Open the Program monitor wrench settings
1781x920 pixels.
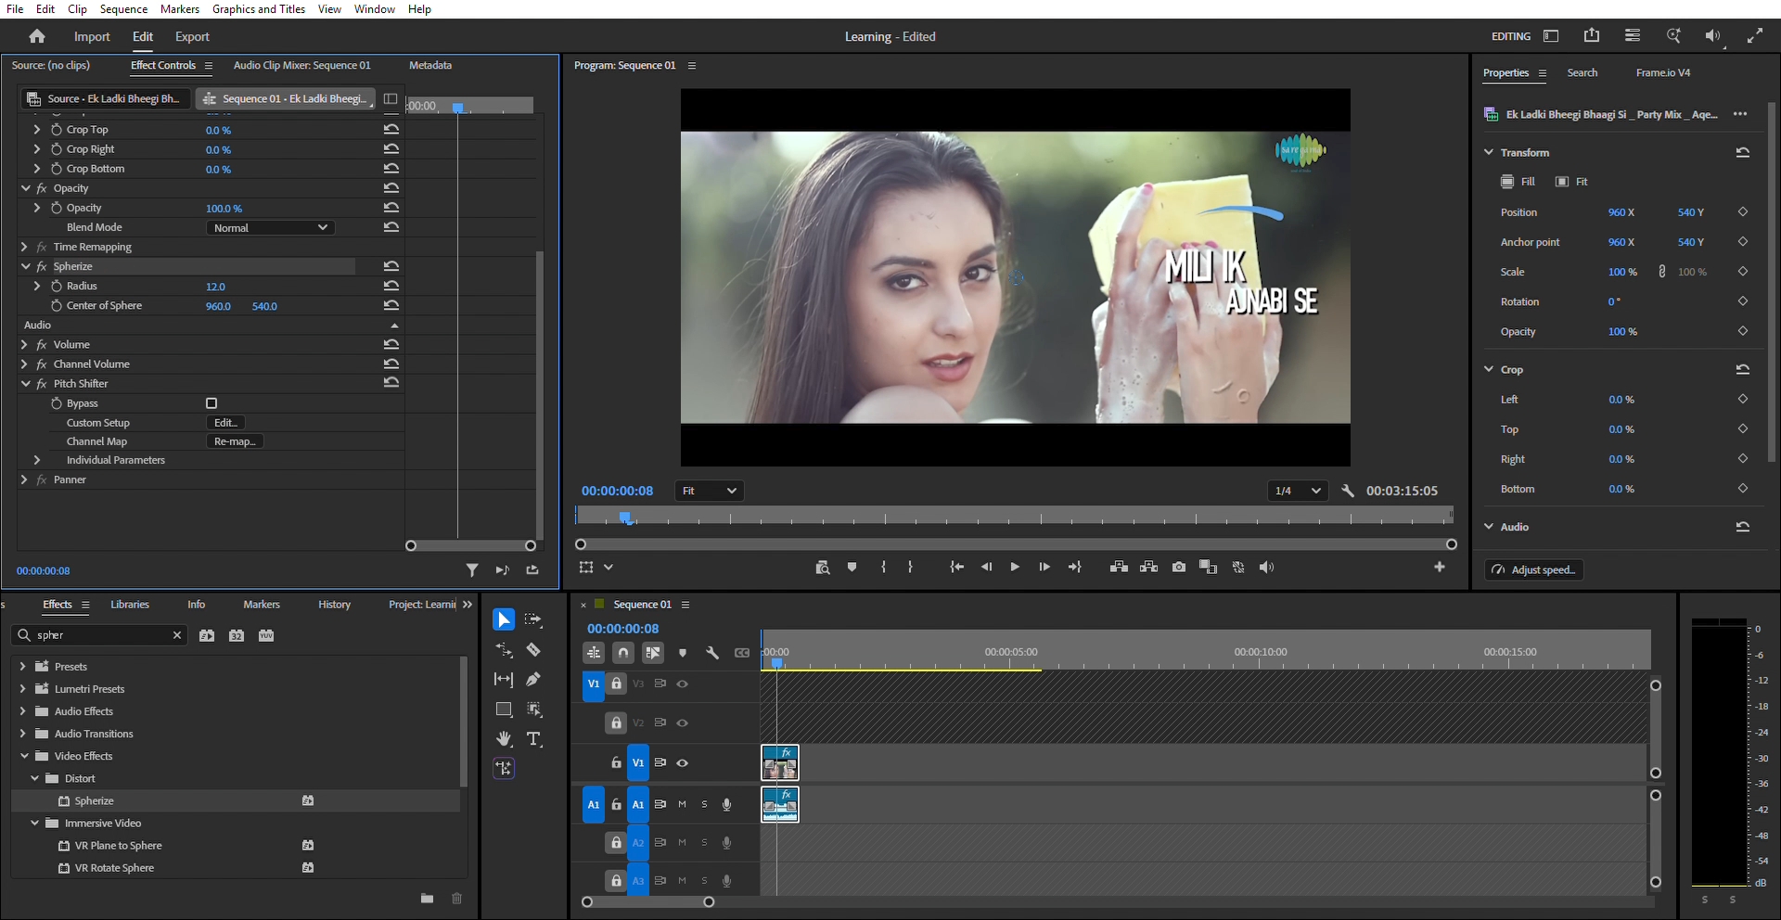pos(1347,491)
